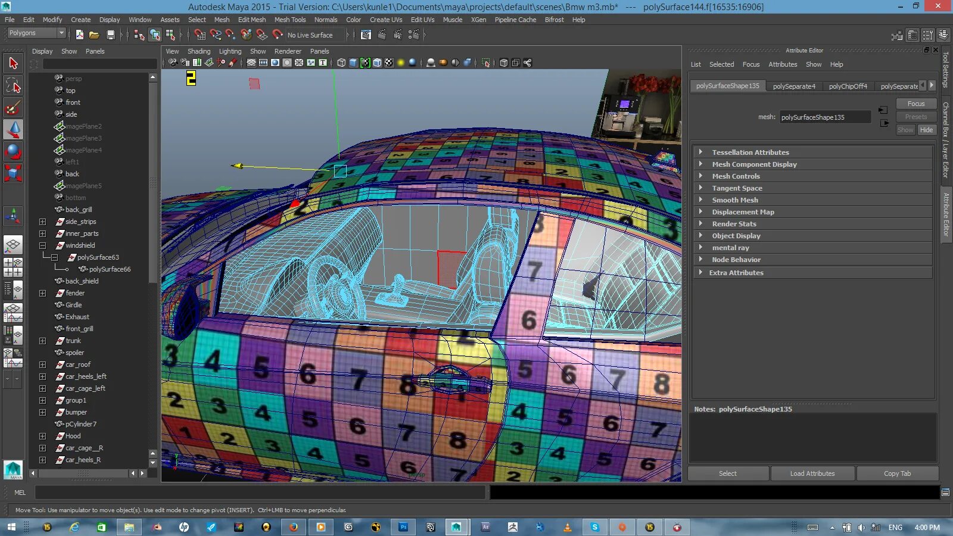Screen dimensions: 953x536
Task: Choose the Lasso select tool
Action: (13, 85)
